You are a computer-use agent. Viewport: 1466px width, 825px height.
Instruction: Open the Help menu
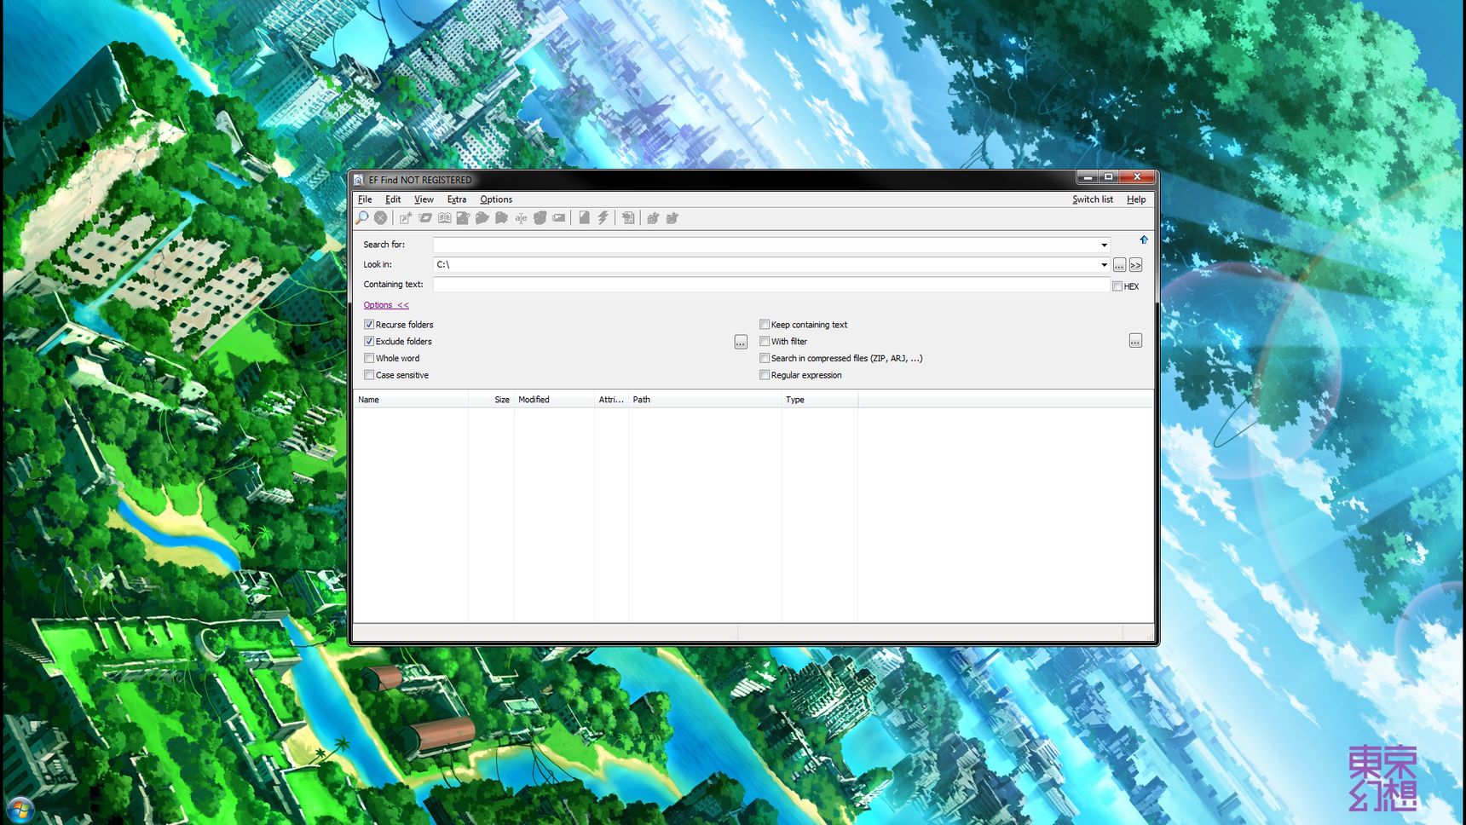tap(1136, 199)
